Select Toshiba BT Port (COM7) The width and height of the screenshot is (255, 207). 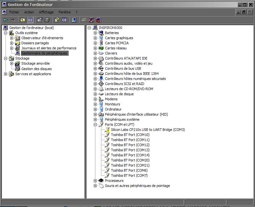click(x=129, y=175)
